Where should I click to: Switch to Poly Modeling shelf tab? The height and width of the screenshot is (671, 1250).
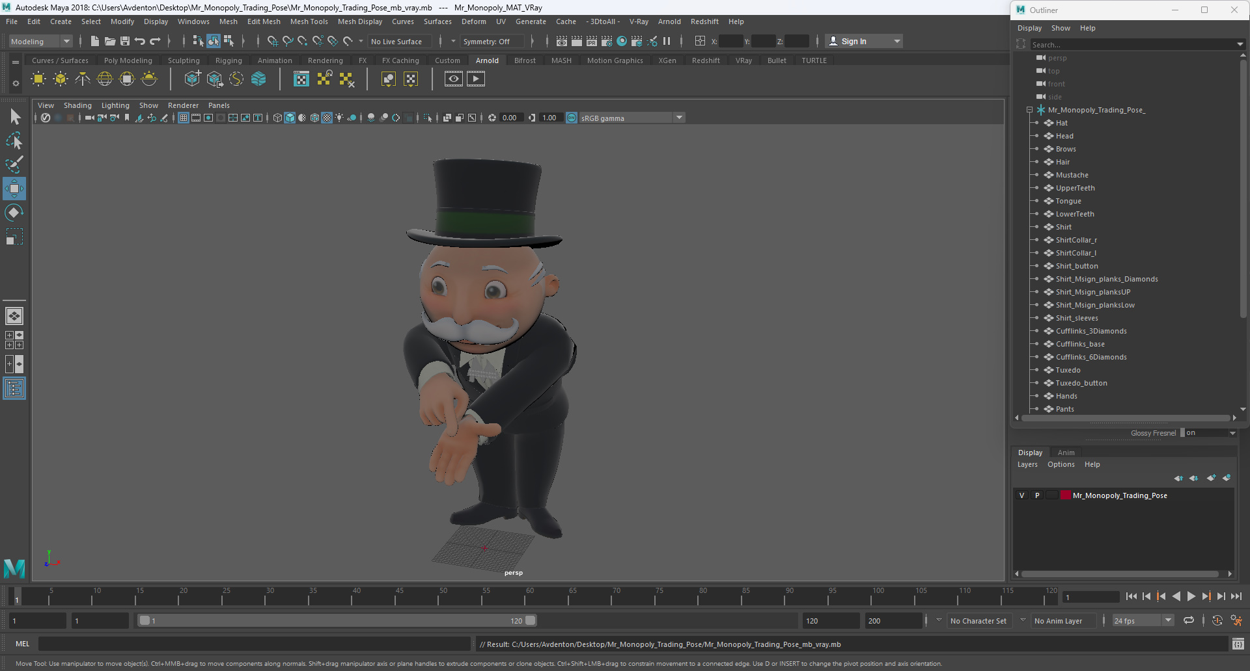pos(128,60)
